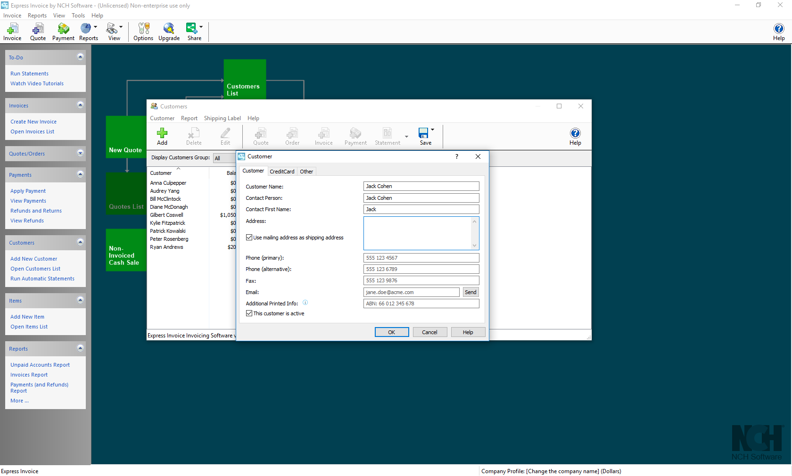Collapse the Invoices sidebar panel
The width and height of the screenshot is (792, 476).
80,105
